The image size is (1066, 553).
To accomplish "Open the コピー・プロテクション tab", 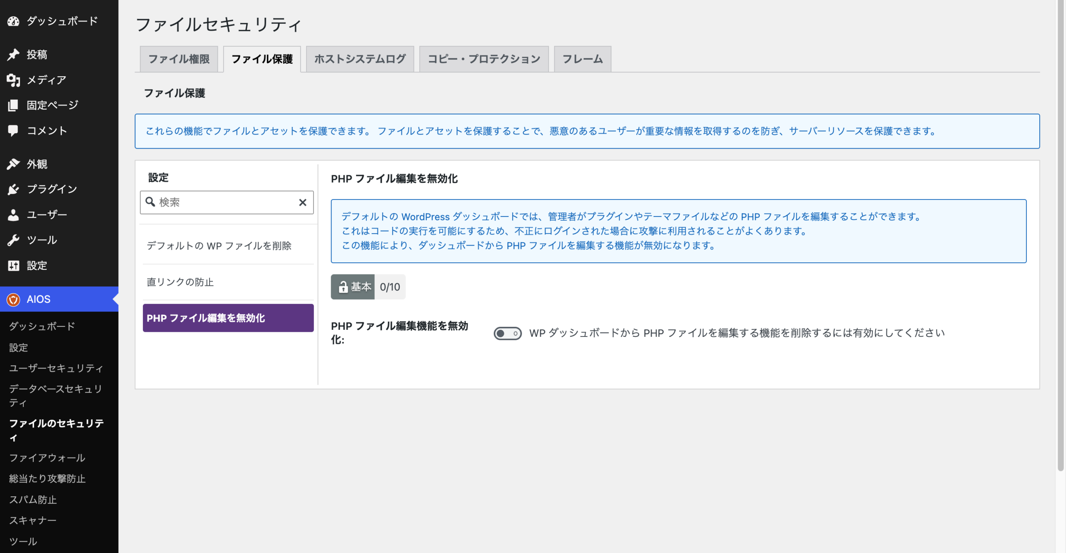I will pos(484,59).
